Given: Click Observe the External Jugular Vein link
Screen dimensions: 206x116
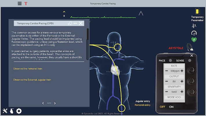Looking at the screenshot, I should [32, 80].
